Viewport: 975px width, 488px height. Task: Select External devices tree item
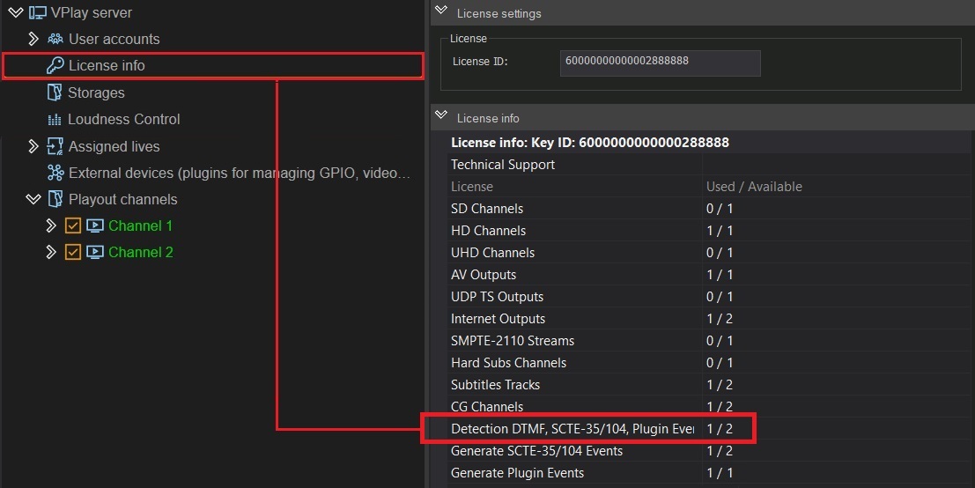240,173
